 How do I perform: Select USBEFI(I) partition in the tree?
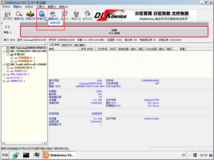(21, 71)
